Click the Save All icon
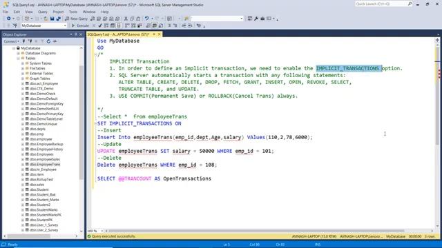This screenshot has height=248, width=442. (x=58, y=19)
